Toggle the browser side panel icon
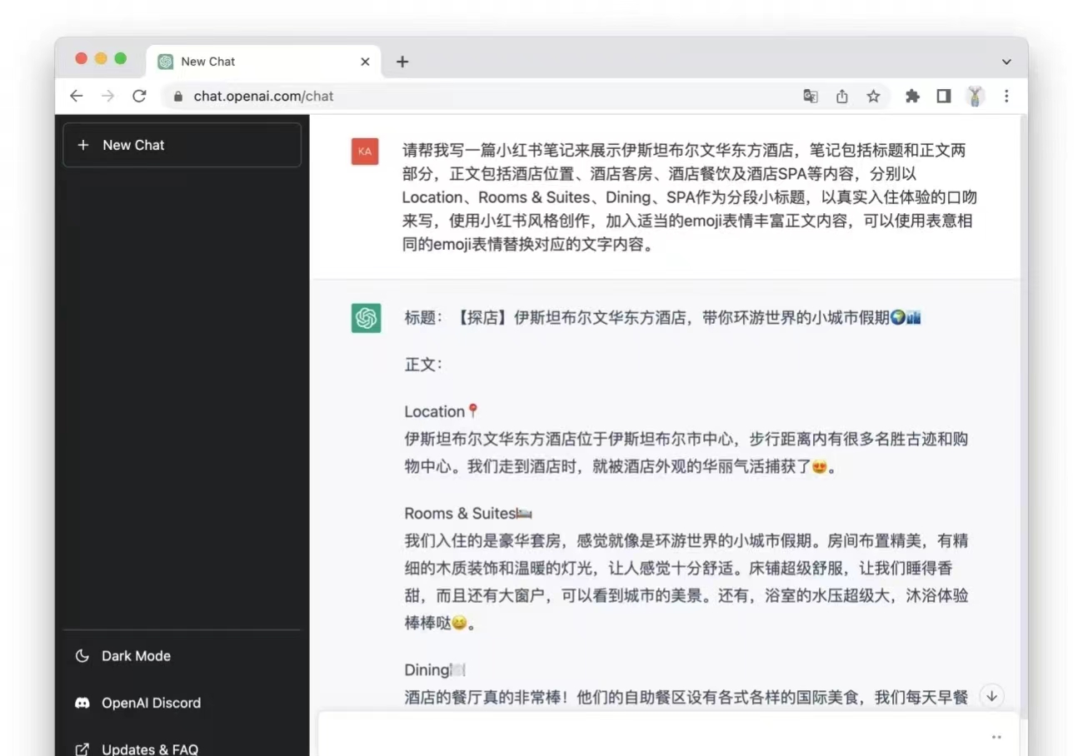The width and height of the screenshot is (1083, 756). tap(944, 97)
